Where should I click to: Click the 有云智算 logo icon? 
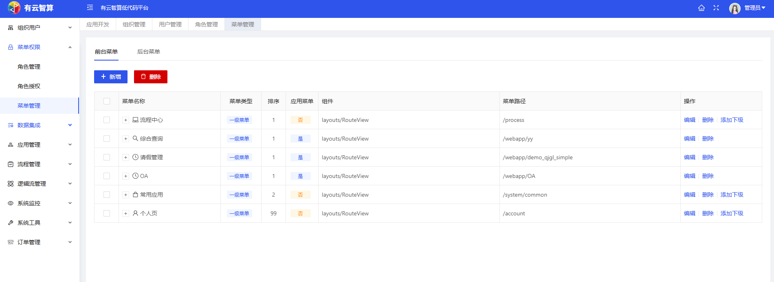(x=14, y=8)
